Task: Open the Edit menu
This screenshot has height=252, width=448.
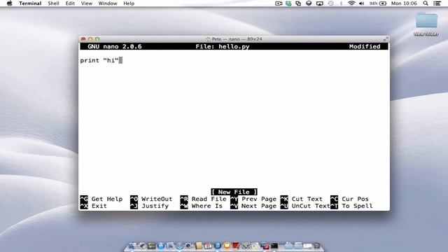Action: (70, 3)
